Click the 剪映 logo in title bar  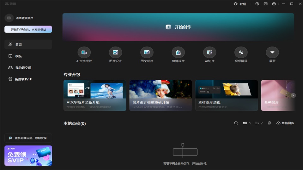click(11, 4)
